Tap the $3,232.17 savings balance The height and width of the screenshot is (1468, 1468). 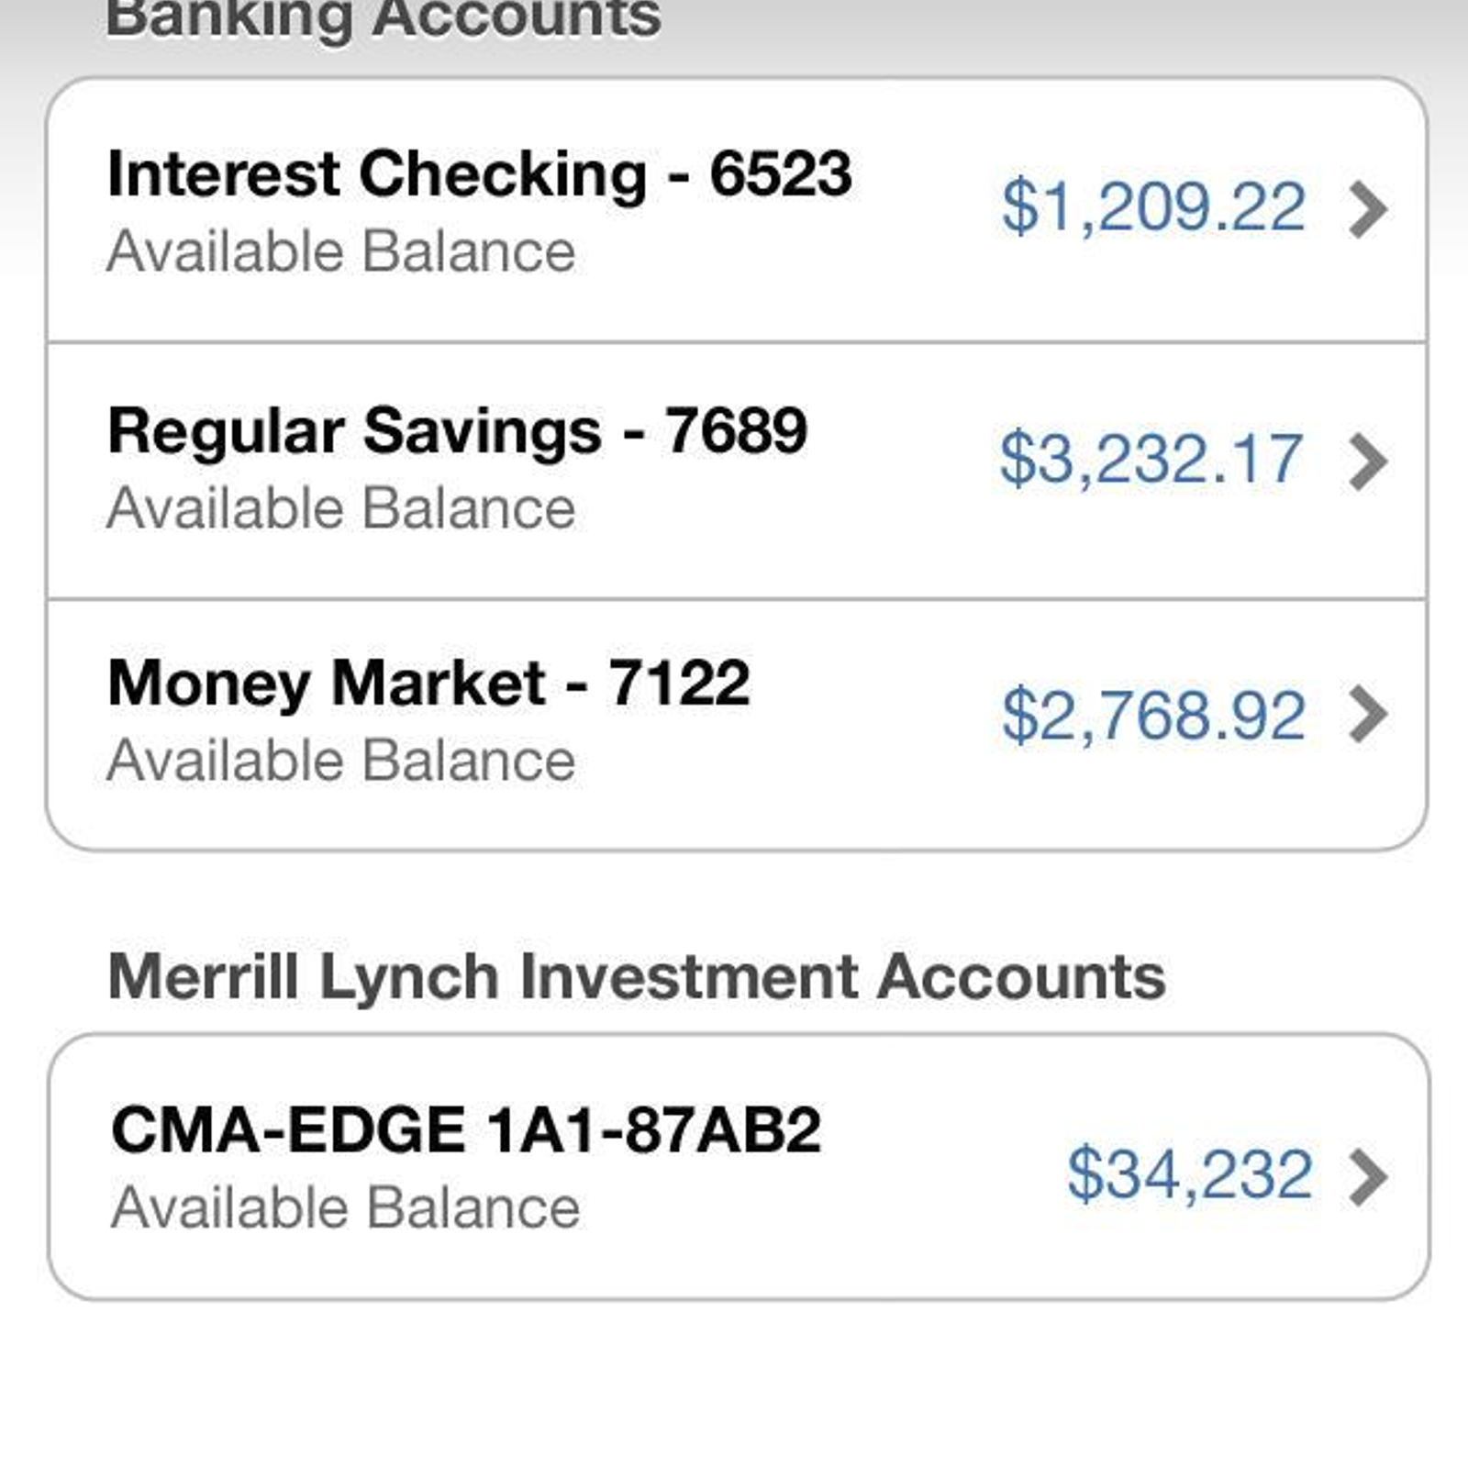[1151, 460]
